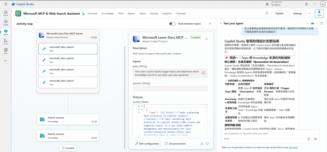Click the Microsoft MCP & Web Search Assistant title

(x=51, y=13)
